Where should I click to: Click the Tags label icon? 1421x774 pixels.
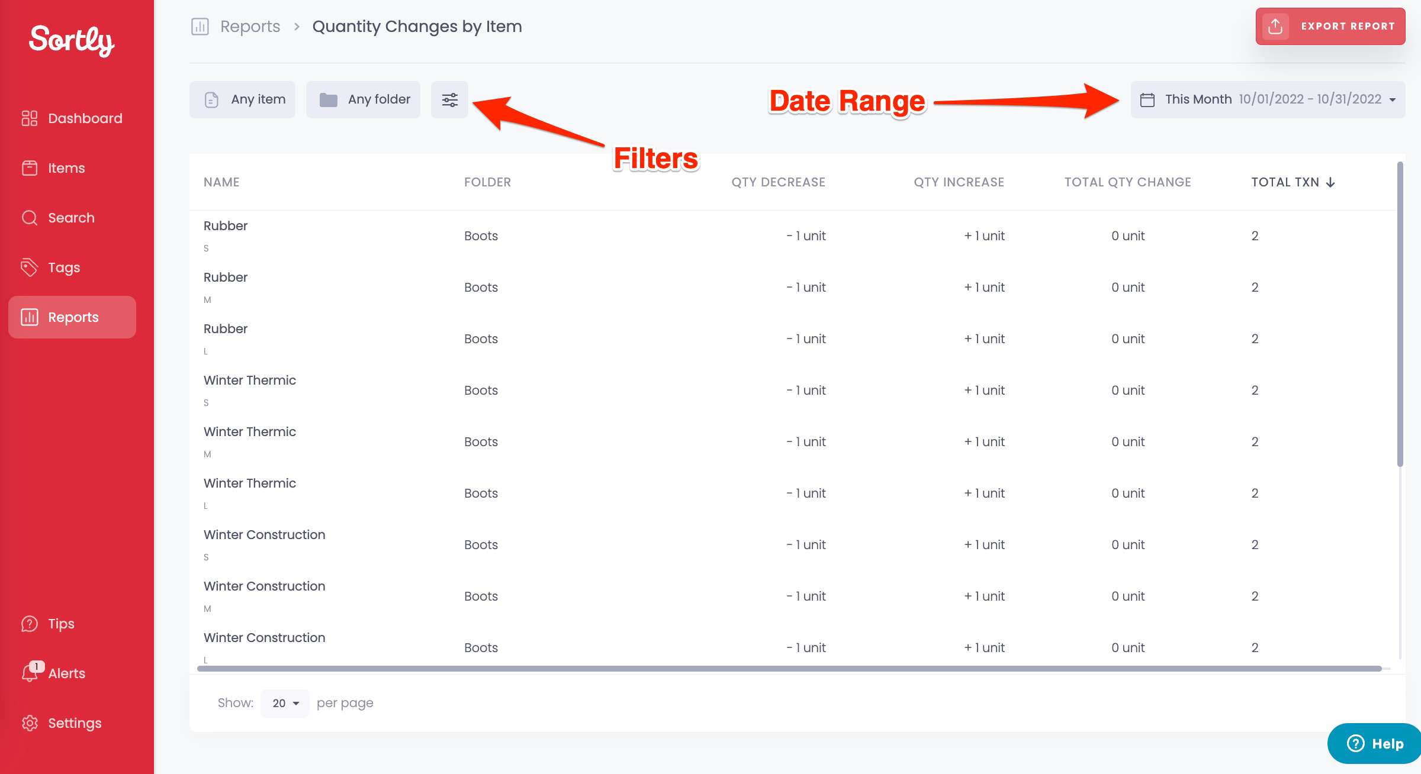[30, 267]
